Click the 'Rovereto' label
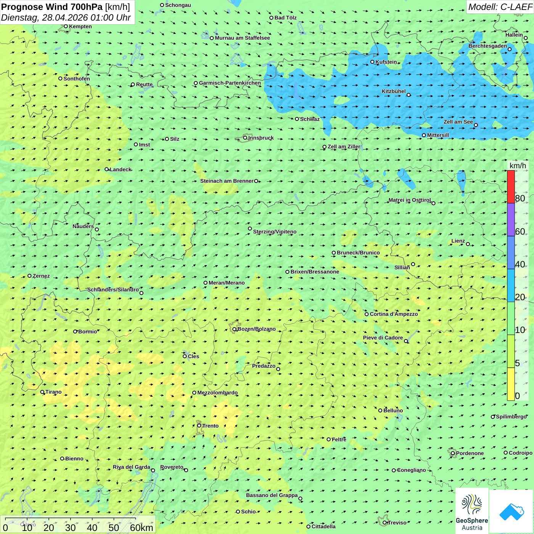The width and height of the screenshot is (534, 534). click(x=172, y=467)
